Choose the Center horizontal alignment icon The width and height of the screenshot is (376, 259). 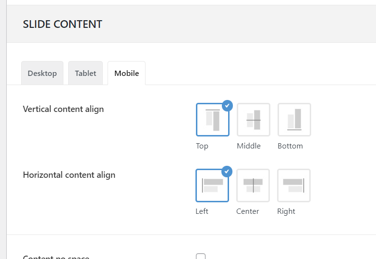pyautogui.click(x=253, y=185)
